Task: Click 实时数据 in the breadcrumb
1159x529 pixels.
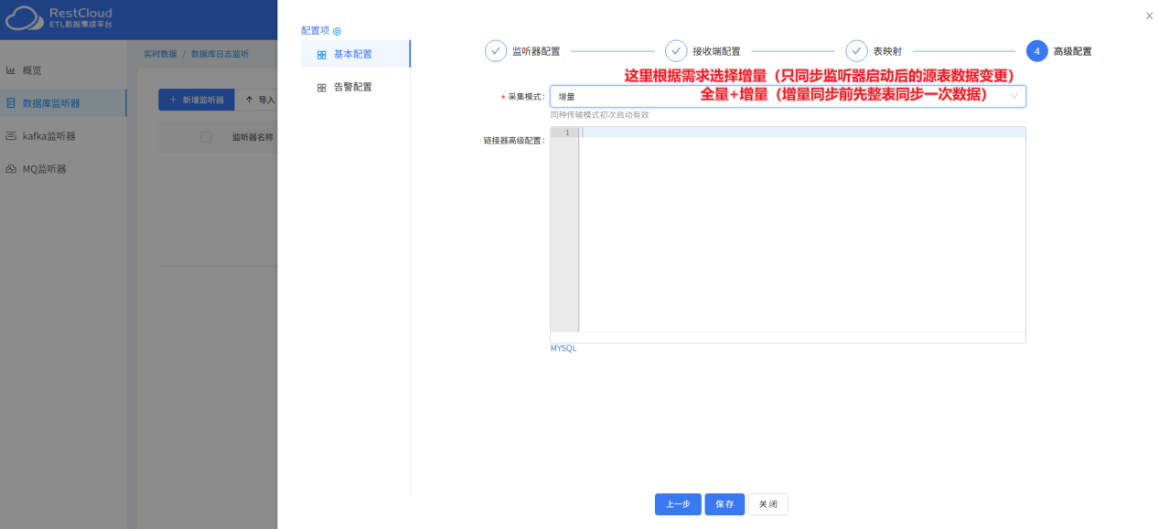Action: [x=160, y=54]
